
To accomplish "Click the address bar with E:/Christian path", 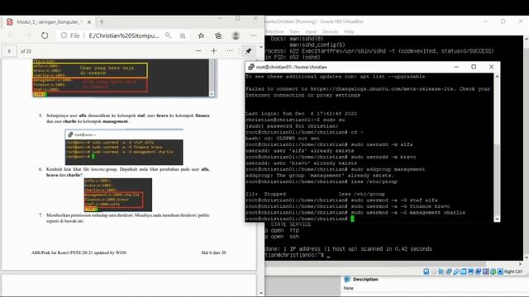I will pos(124,35).
